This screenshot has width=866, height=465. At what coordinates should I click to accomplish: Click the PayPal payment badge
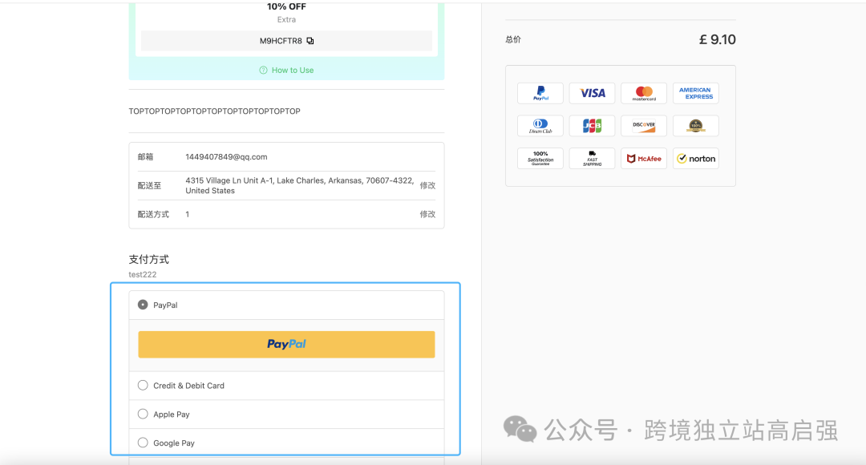click(540, 93)
